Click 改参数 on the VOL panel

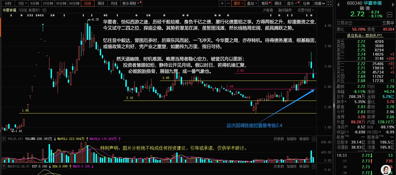coord(279,139)
